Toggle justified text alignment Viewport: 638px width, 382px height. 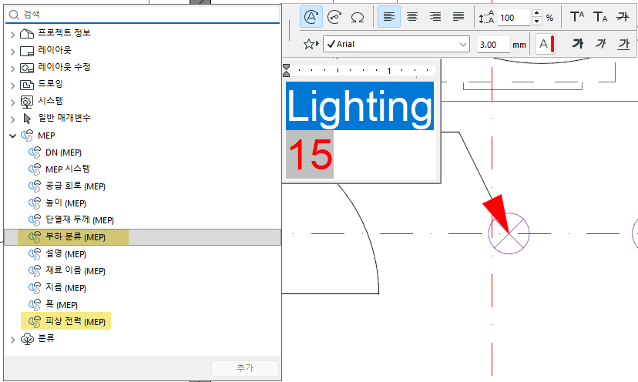458,17
